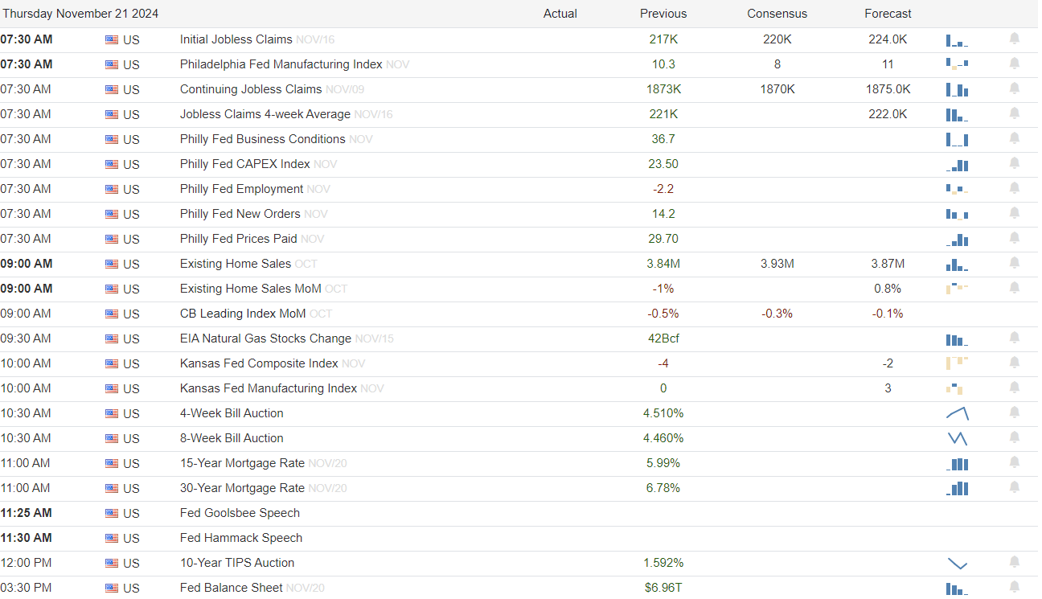Click the 11:25 AM time cell

click(x=27, y=513)
